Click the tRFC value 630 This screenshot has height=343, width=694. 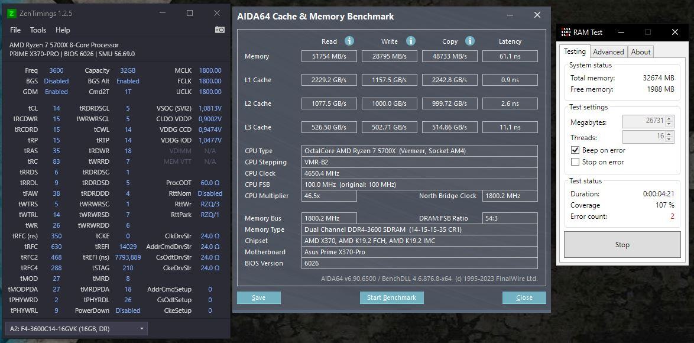(x=56, y=247)
